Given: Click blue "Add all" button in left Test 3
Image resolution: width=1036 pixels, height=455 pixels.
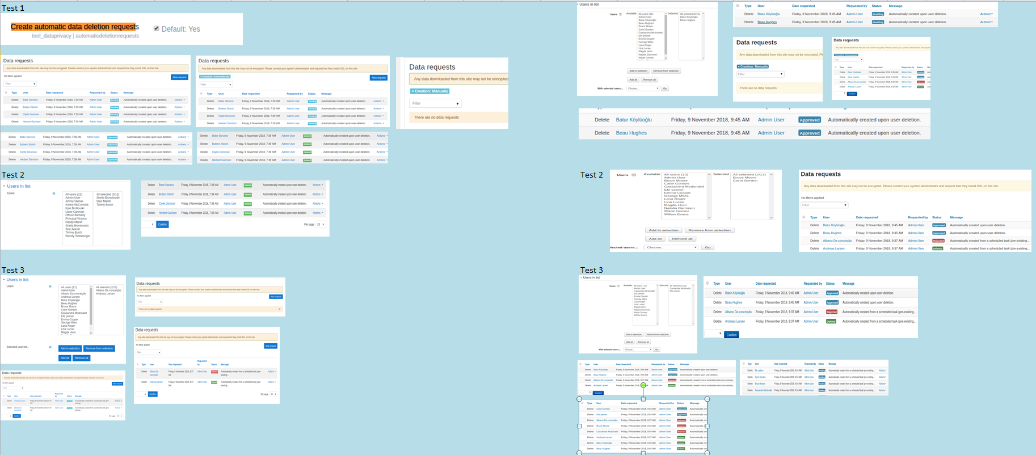Looking at the screenshot, I should 65,358.
